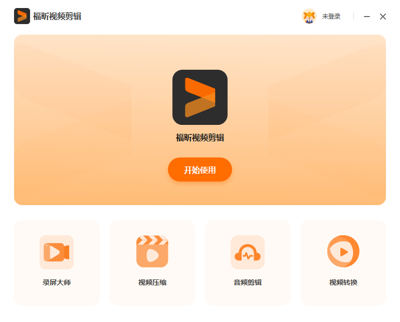The width and height of the screenshot is (400, 322).
Task: Click the small app logo in title bar
Action: (22, 16)
